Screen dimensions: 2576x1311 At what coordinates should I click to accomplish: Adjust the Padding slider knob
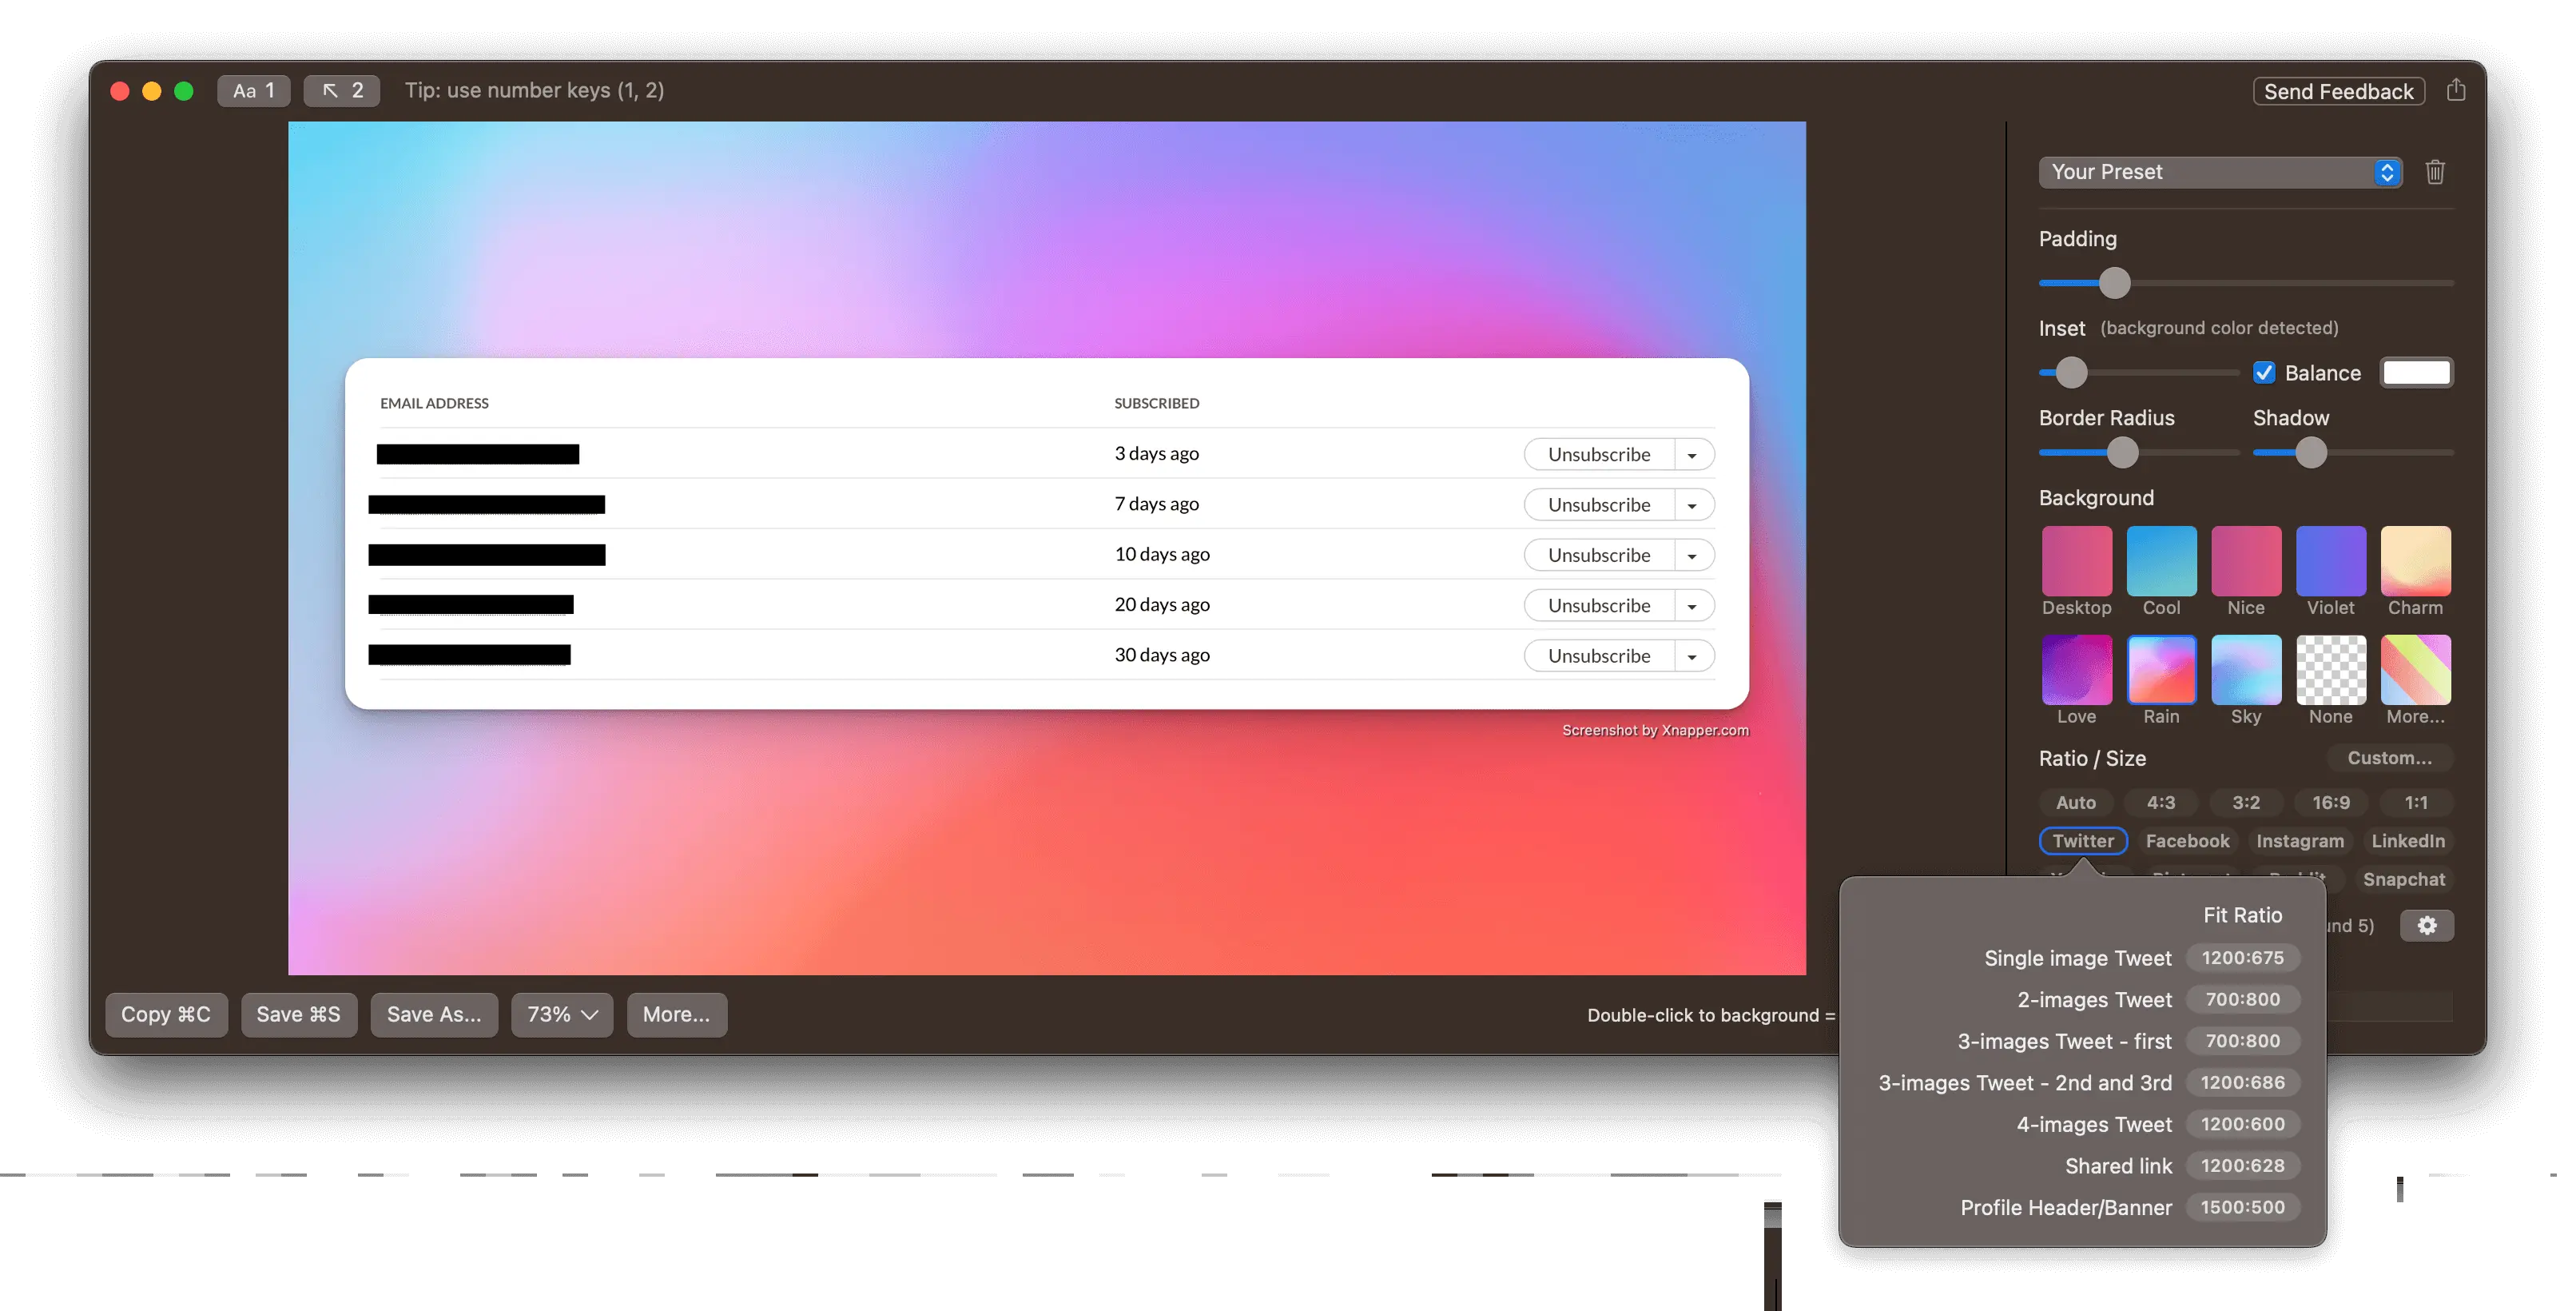[2114, 283]
